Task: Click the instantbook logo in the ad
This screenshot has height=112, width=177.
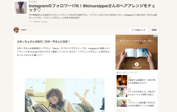Action: 137,65
